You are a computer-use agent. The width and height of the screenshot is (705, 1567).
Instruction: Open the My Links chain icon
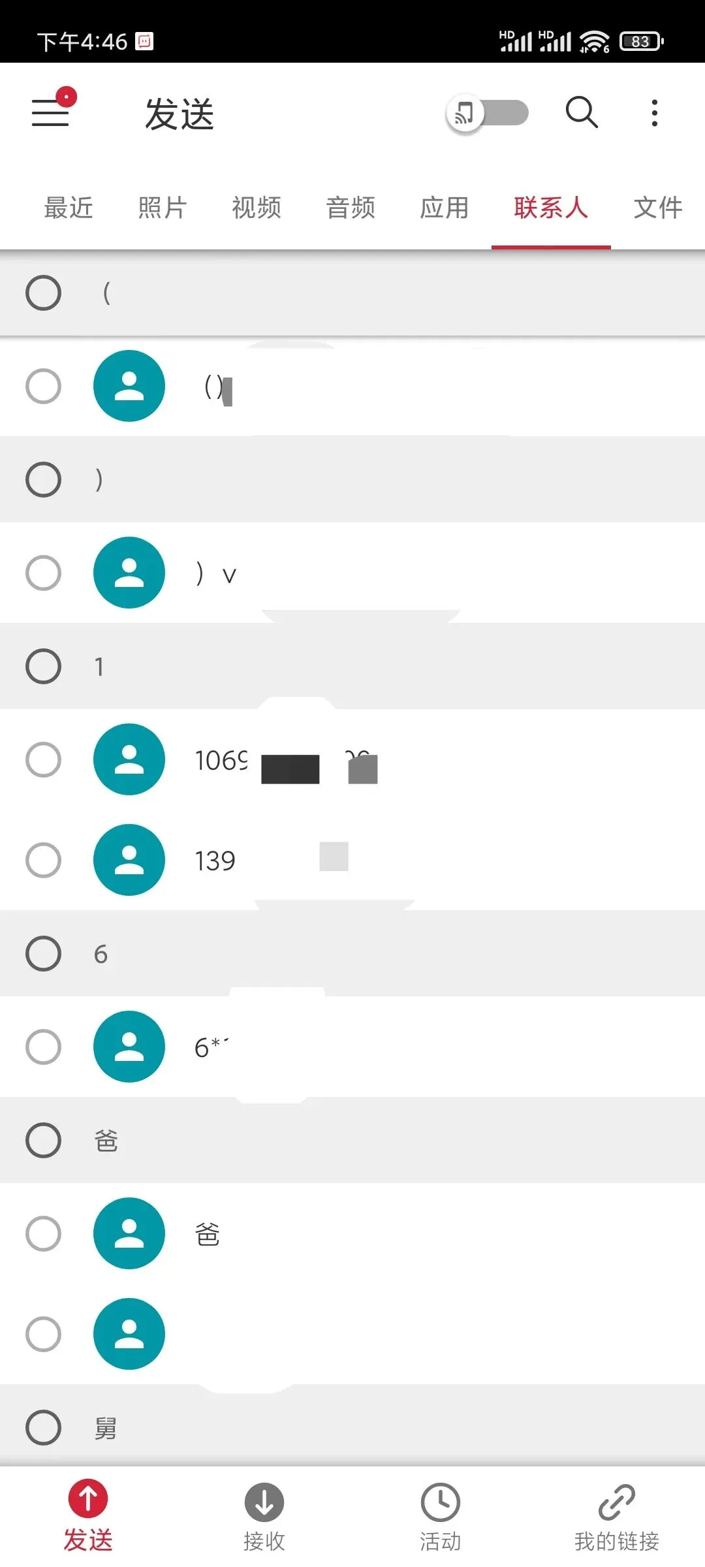click(x=616, y=1502)
